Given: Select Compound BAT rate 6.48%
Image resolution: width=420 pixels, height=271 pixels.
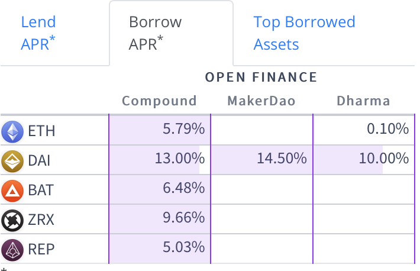Looking at the screenshot, I should tap(184, 188).
